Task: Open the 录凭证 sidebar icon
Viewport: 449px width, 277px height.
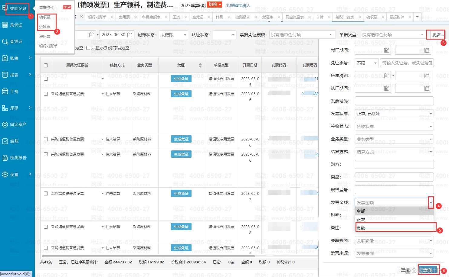Action: point(5,25)
